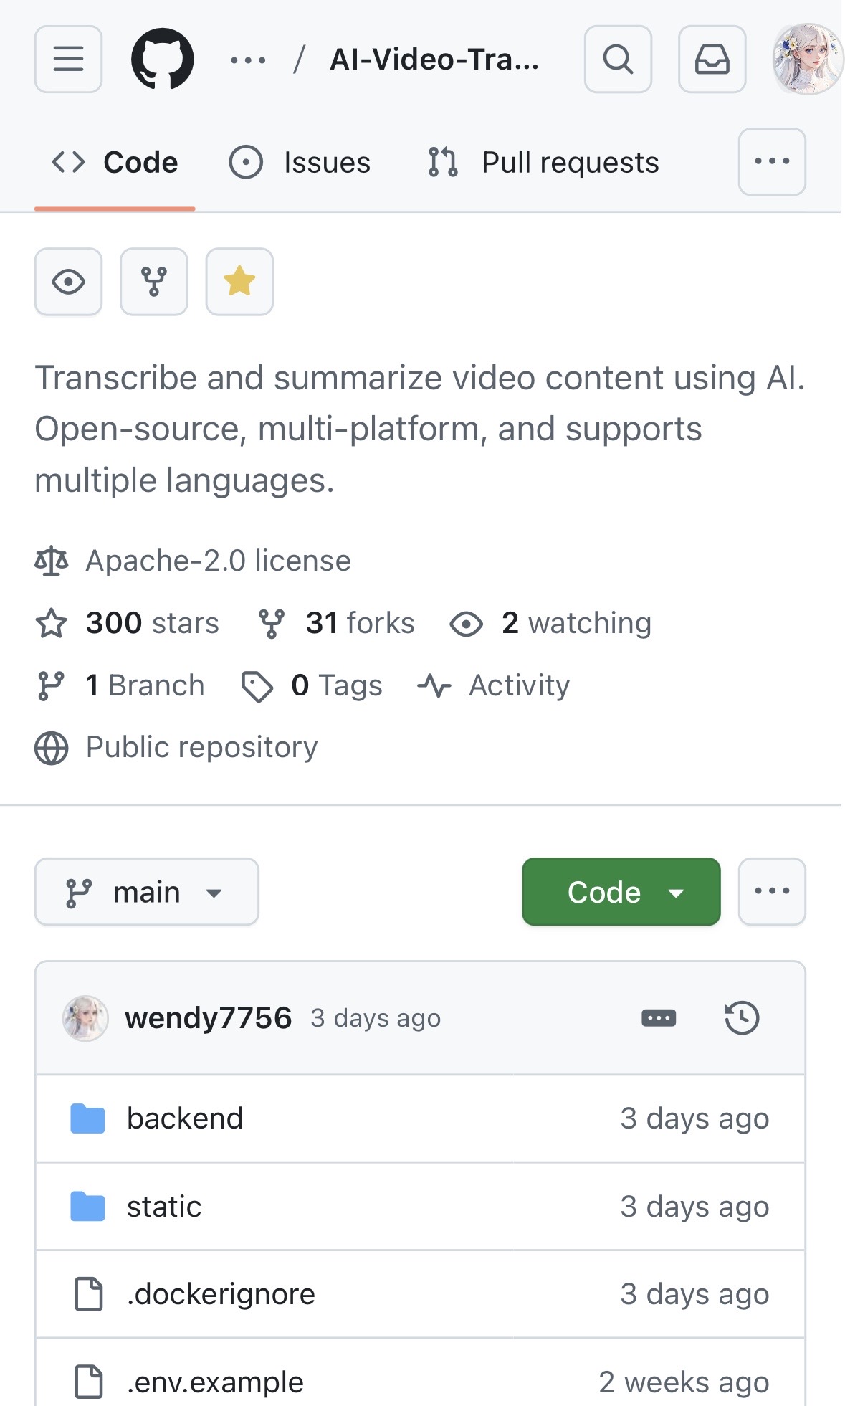
Task: Open the main branch selector dropdown
Action: click(x=147, y=892)
